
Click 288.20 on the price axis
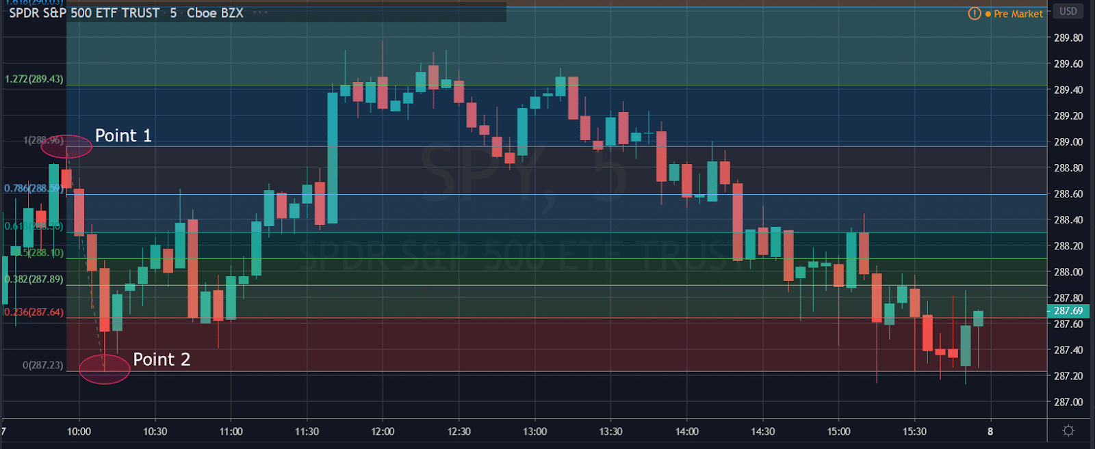point(1068,246)
